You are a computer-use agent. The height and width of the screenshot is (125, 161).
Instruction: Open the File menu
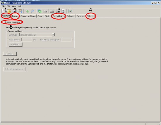[3, 6]
